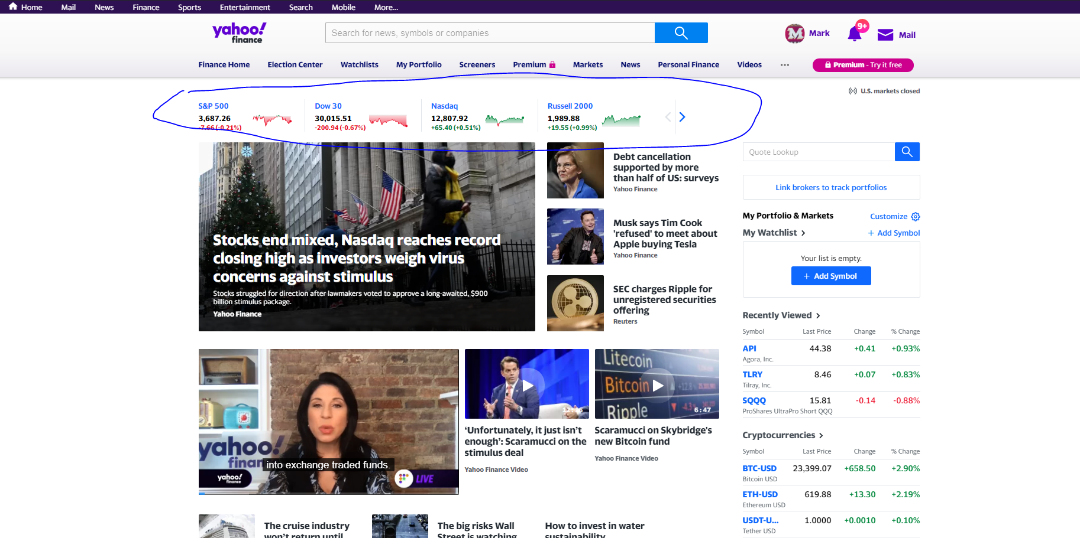The image size is (1080, 538).
Task: Click next arrow in market ticker carousel
Action: [682, 117]
